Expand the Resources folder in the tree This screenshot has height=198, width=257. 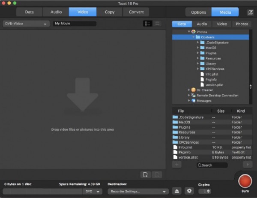pos(198,58)
